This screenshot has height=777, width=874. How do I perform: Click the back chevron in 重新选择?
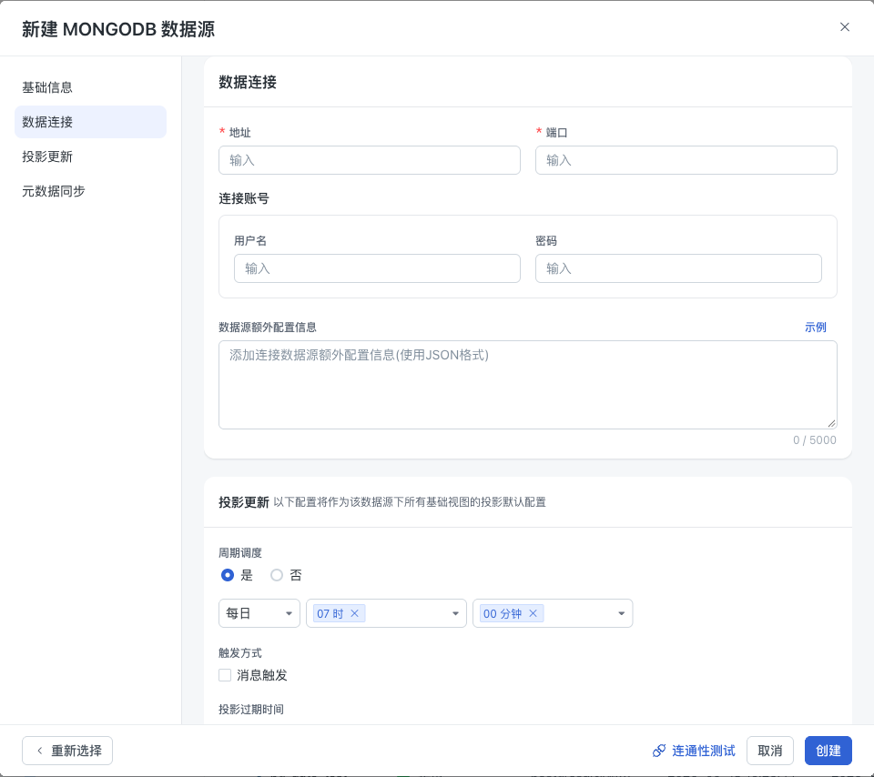pyautogui.click(x=39, y=751)
